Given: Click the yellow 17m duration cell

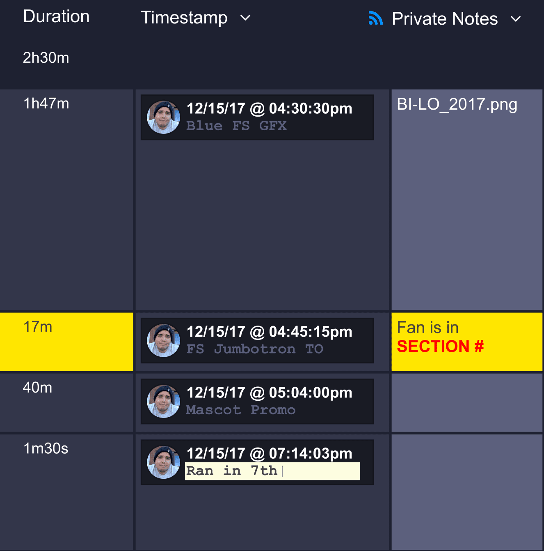Looking at the screenshot, I should pyautogui.click(x=66, y=342).
